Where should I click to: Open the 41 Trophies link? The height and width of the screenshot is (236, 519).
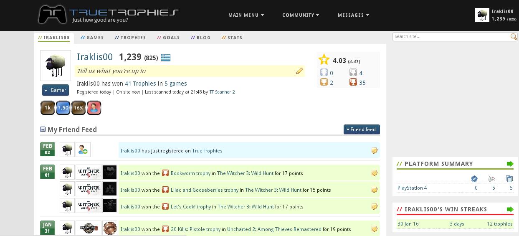click(140, 84)
